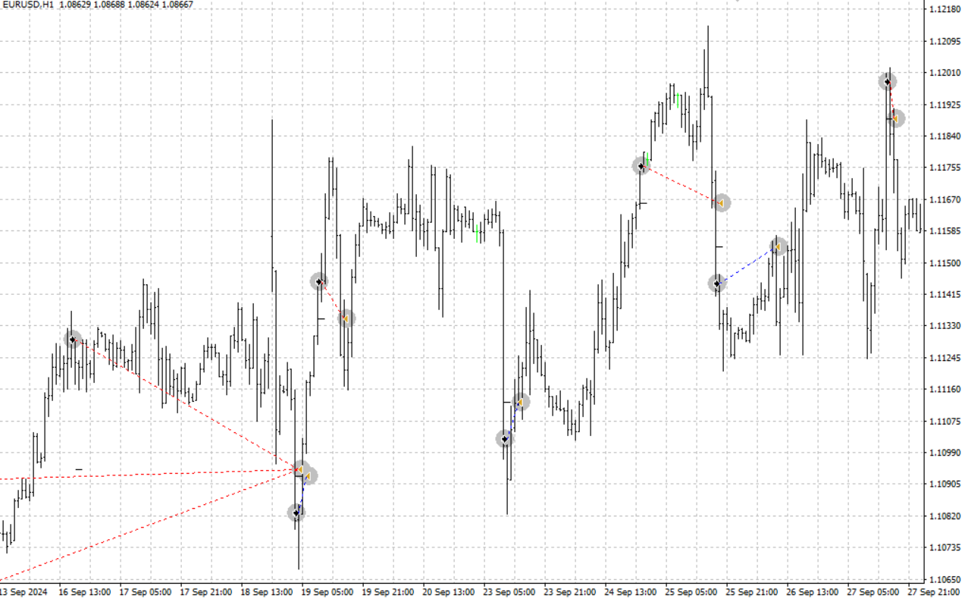Click the 1.12180 price axis label
Viewport: 965px width, 602px height.
pyautogui.click(x=943, y=9)
